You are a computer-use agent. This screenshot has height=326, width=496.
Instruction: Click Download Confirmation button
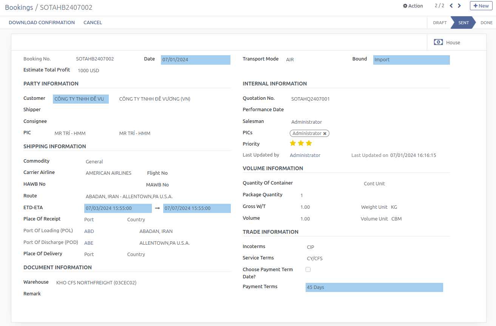42,23
